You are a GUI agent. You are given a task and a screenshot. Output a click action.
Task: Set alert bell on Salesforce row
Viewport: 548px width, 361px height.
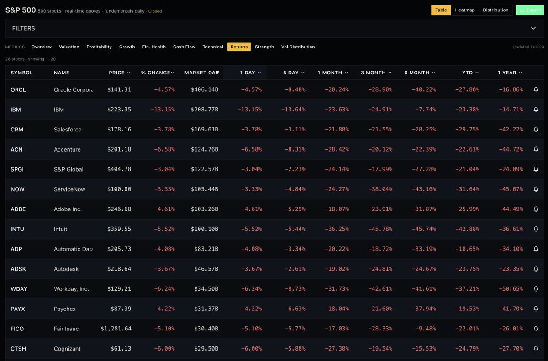pyautogui.click(x=536, y=130)
